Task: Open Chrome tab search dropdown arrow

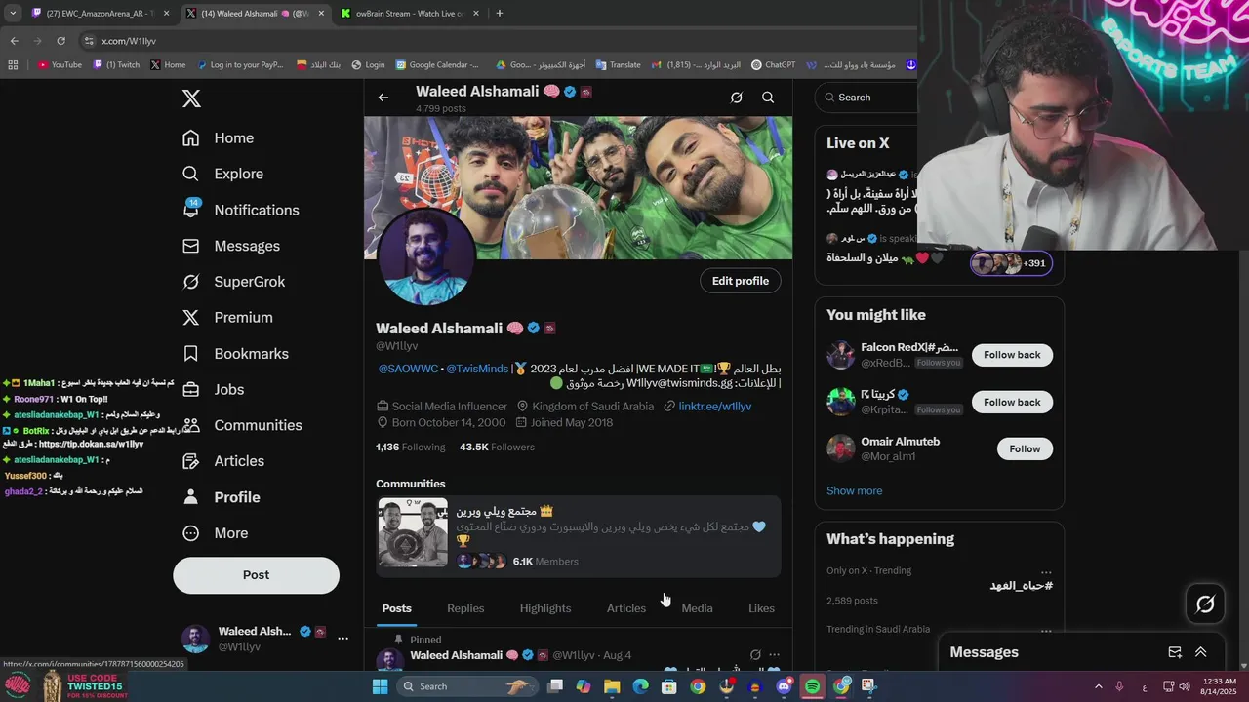Action: 13,14
